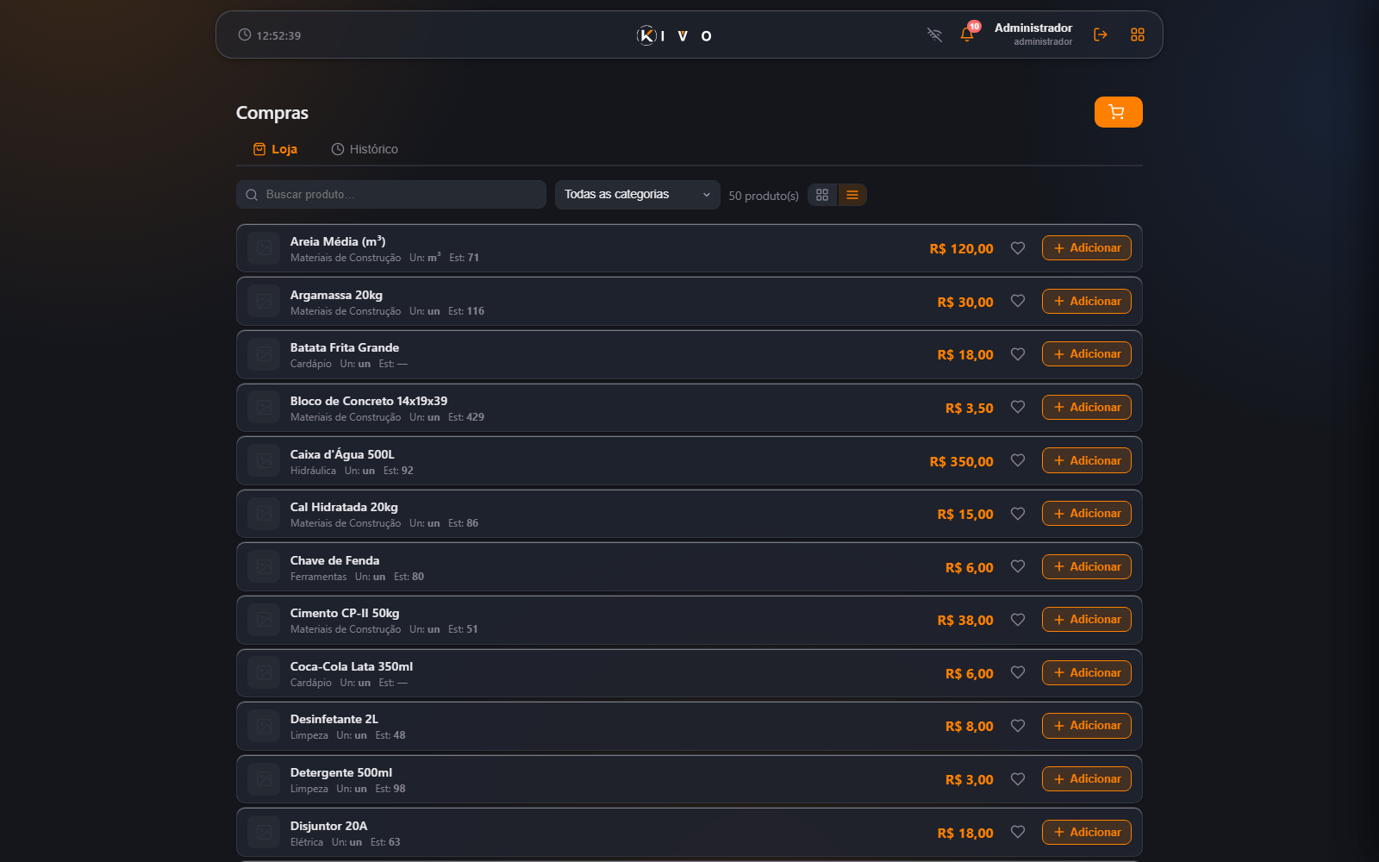Add Chave de Fenda to cart
1379x862 pixels.
[x=1086, y=566]
